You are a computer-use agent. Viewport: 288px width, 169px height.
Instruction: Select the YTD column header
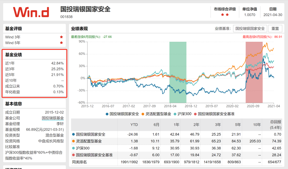[x=134, y=125]
